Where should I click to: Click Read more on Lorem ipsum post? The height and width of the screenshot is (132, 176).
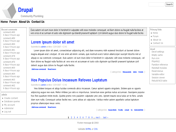pyautogui.click(x=52, y=69)
